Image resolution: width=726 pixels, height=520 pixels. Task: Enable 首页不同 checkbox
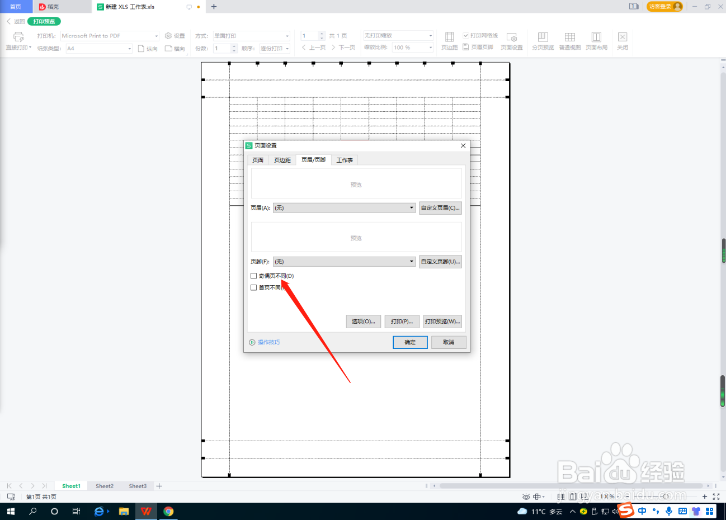point(254,287)
